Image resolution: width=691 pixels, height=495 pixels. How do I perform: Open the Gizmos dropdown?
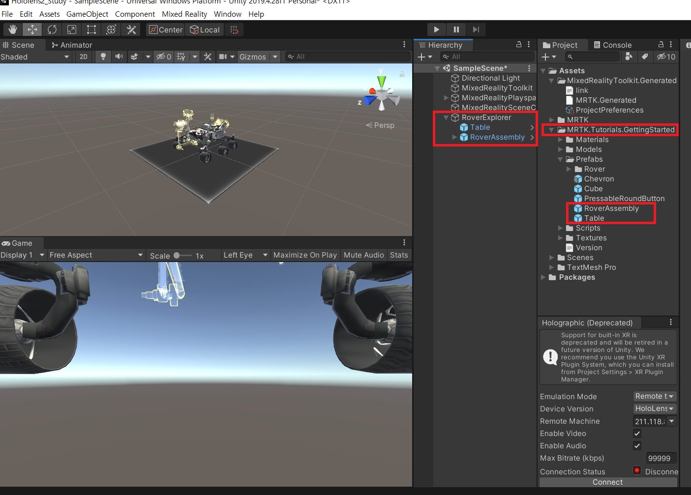click(258, 57)
